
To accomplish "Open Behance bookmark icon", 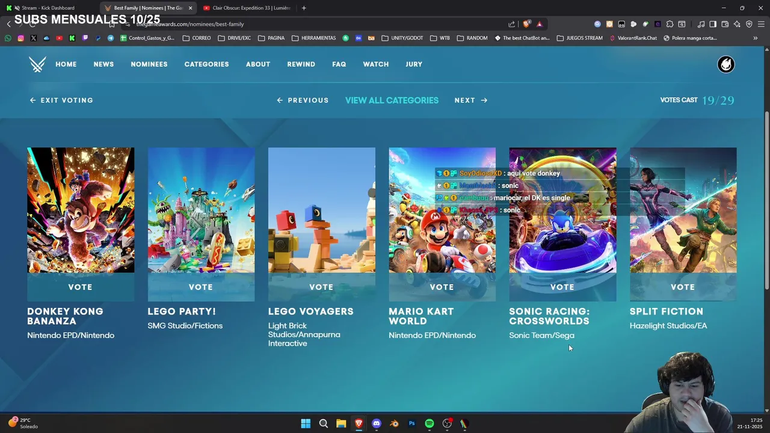I will (359, 38).
